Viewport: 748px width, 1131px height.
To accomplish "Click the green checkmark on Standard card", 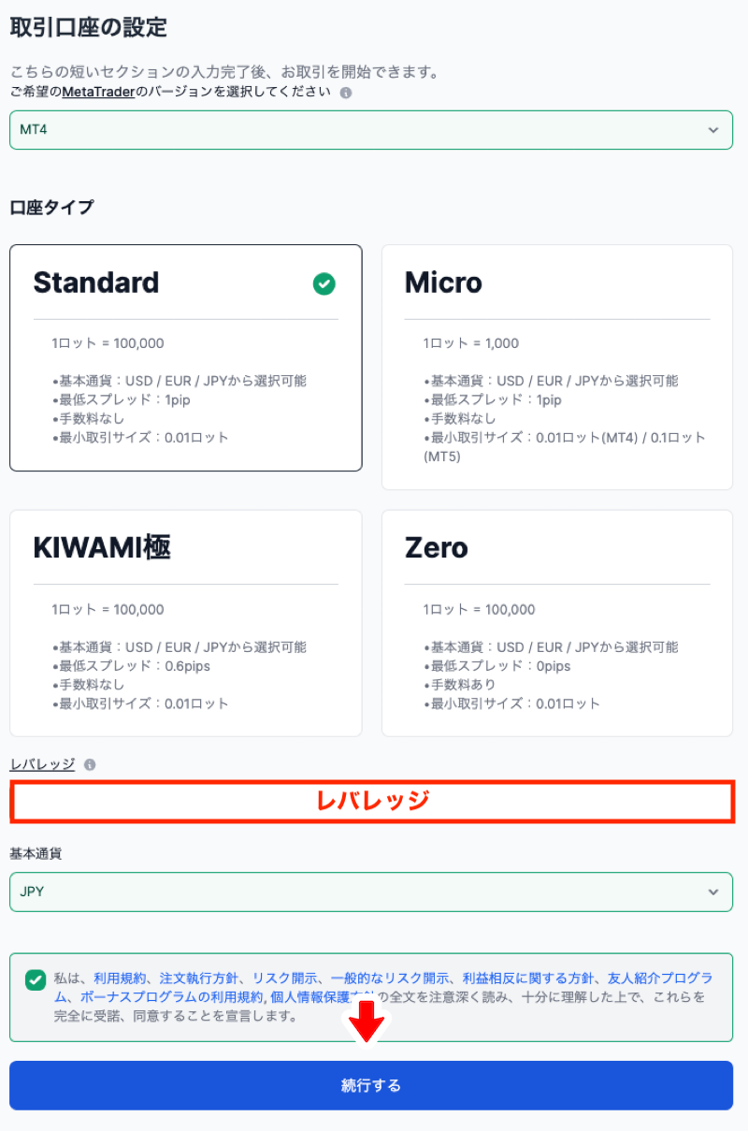I will [x=324, y=283].
